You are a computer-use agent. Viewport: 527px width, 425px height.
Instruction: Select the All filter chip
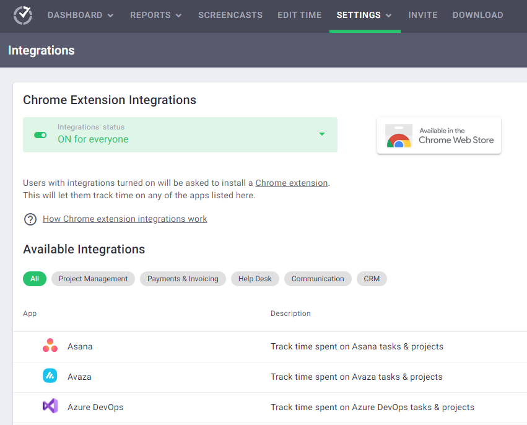pos(34,278)
